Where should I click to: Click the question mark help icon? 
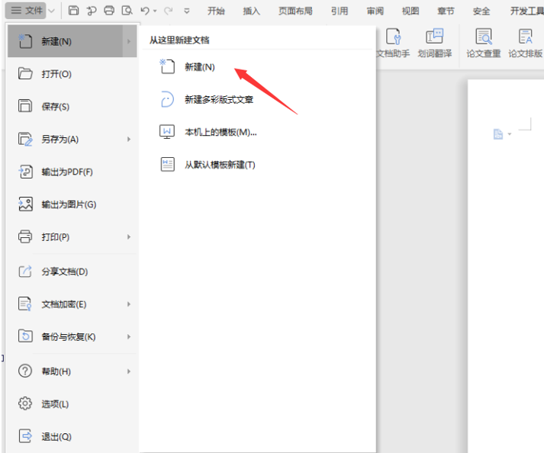[x=25, y=371]
